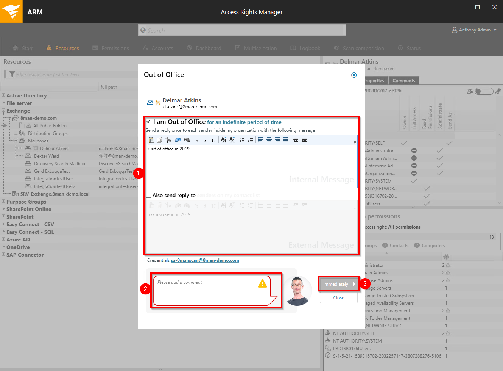Uncheck the 'I am Out of Office' checkbox
Viewport: 503px width, 371px height.
pyautogui.click(x=149, y=122)
